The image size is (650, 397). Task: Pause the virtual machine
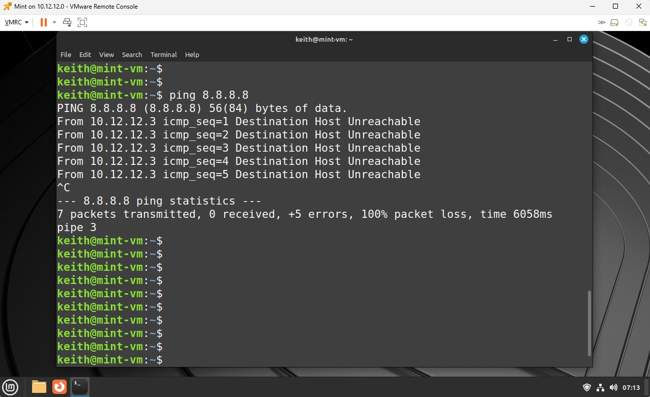pos(44,22)
